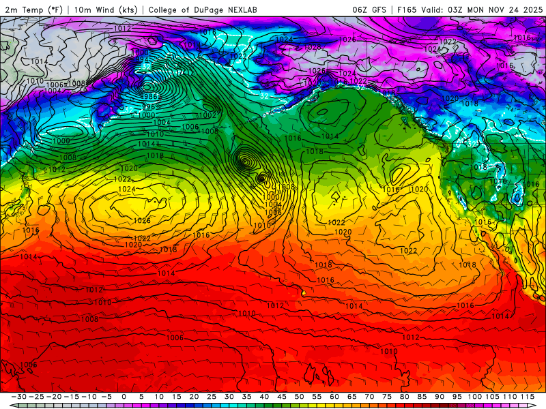Screen dimensions: 546x409
Task: Choose the 95 value on the temperature legend
Action: pyautogui.click(x=457, y=397)
